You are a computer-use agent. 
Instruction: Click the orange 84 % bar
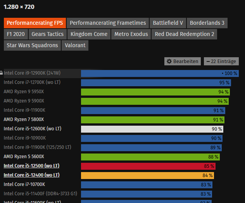(147, 176)
